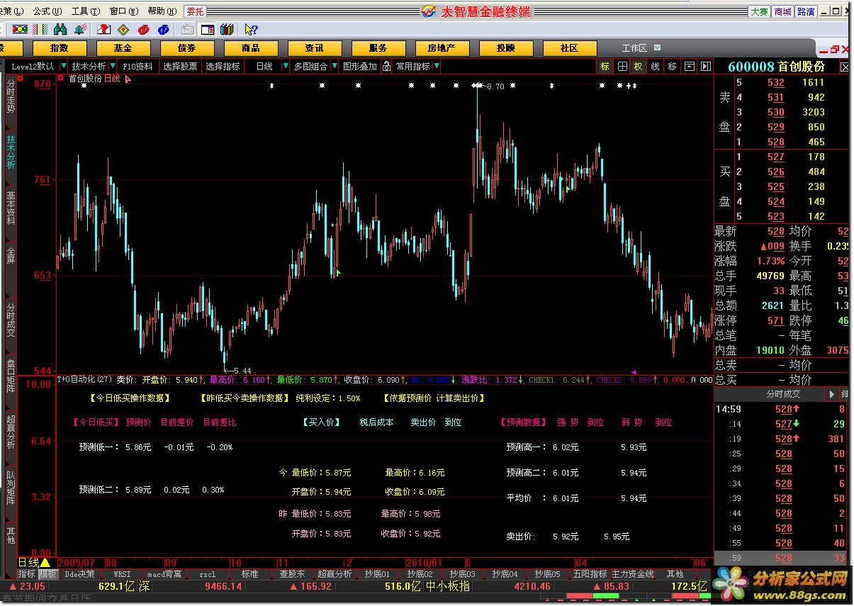
Task: Open the 技术分析 toolbar dropdown arrow
Action: click(112, 67)
